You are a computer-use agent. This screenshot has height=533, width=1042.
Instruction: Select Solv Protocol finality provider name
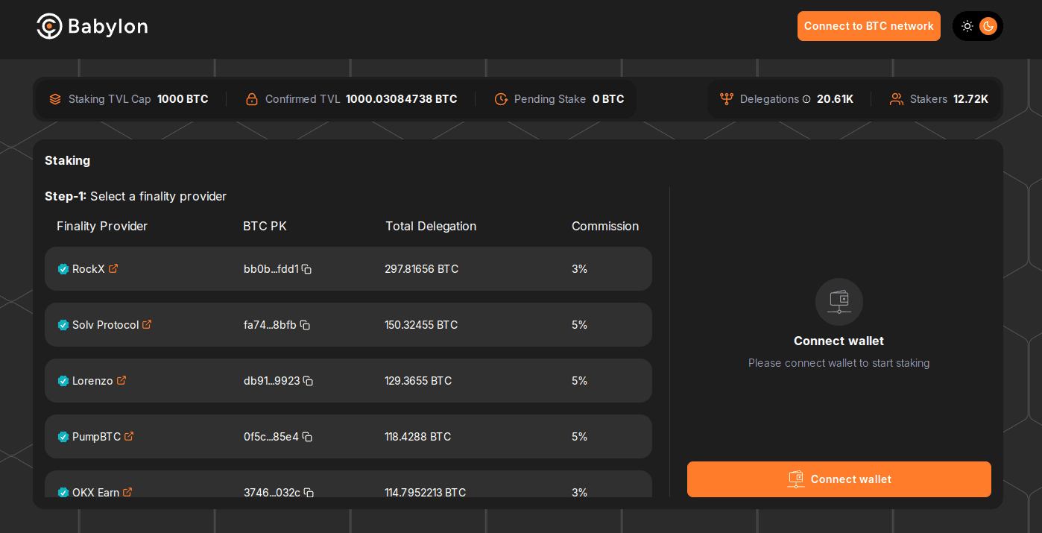pyautogui.click(x=105, y=325)
